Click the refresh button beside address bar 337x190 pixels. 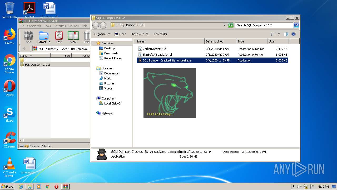coord(231,25)
